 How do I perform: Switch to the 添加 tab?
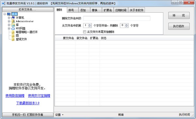click(84, 10)
